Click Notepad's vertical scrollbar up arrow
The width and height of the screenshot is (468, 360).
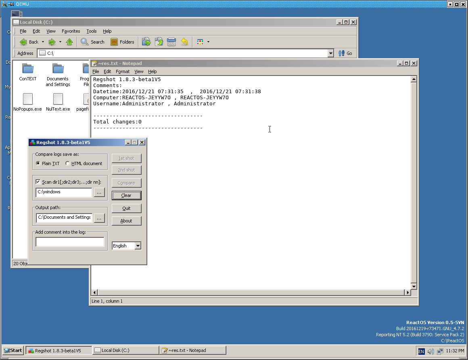pos(414,79)
